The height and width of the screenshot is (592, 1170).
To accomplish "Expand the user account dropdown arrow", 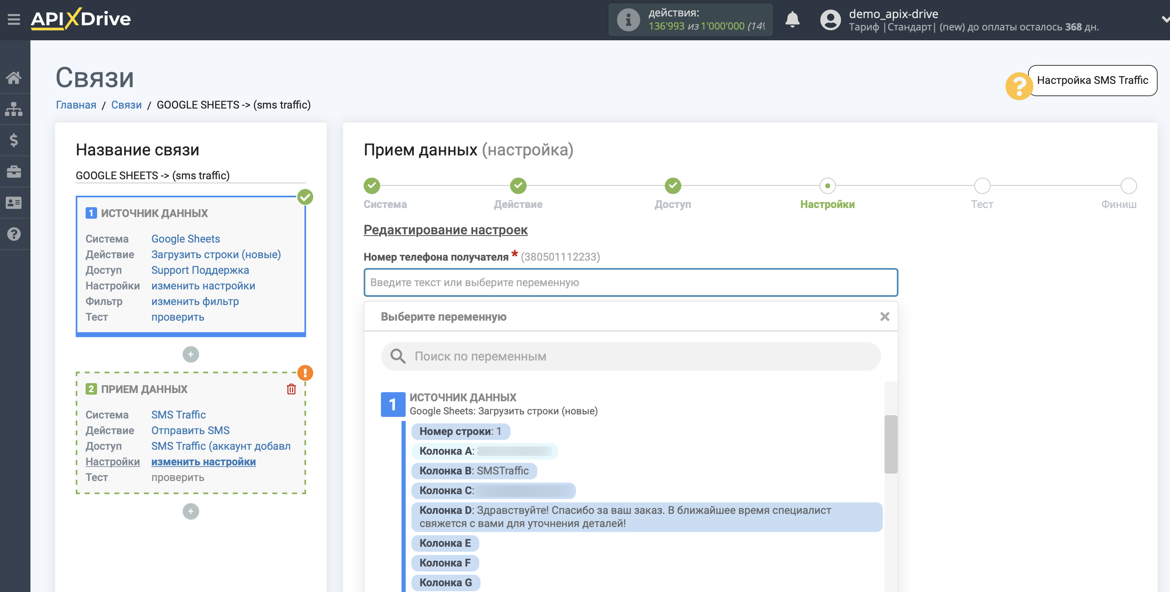I will [1164, 19].
